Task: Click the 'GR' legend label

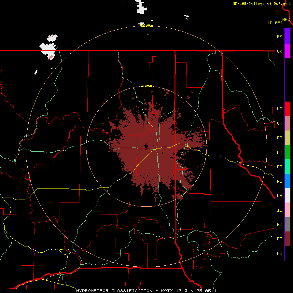Action: 279,123
